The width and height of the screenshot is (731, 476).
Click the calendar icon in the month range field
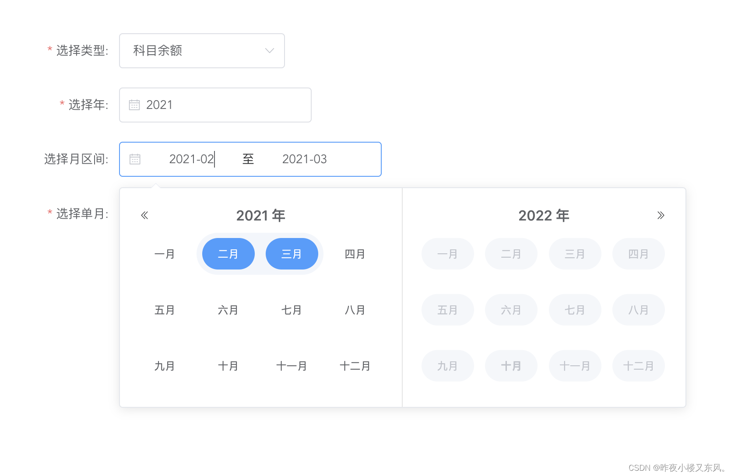[x=134, y=159]
